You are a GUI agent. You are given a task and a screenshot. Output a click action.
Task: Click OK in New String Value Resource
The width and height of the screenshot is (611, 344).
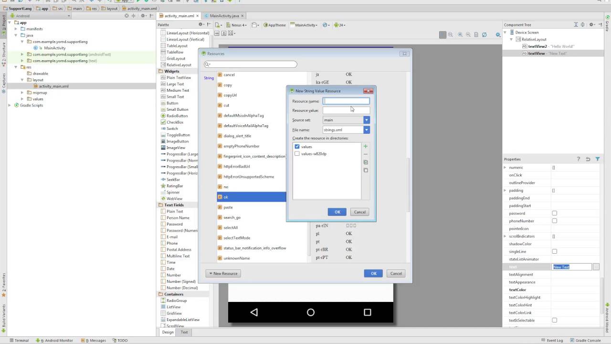pos(337,212)
